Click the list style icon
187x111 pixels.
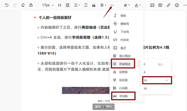[x=76, y=5]
